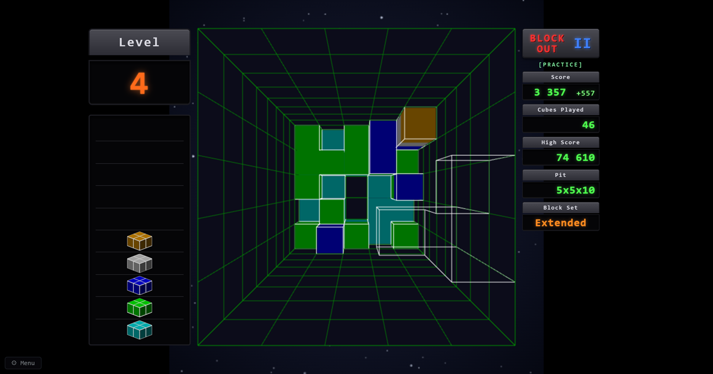Open the Menu button
The width and height of the screenshot is (713, 374).
click(x=23, y=363)
